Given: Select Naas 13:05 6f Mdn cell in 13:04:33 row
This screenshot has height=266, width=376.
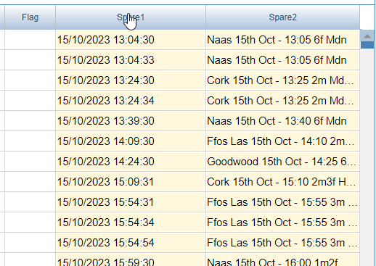Looking at the screenshot, I should click(x=282, y=60).
